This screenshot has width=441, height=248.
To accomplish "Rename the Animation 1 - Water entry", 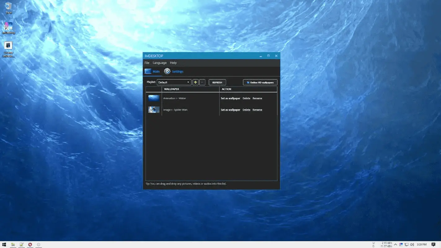I will pos(257,98).
